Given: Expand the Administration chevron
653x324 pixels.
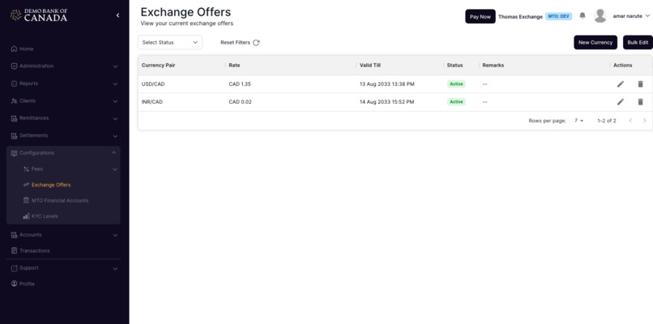Looking at the screenshot, I should (115, 66).
